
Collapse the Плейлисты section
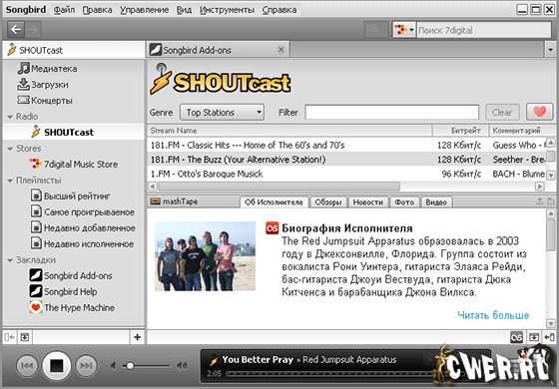[x=10, y=181]
